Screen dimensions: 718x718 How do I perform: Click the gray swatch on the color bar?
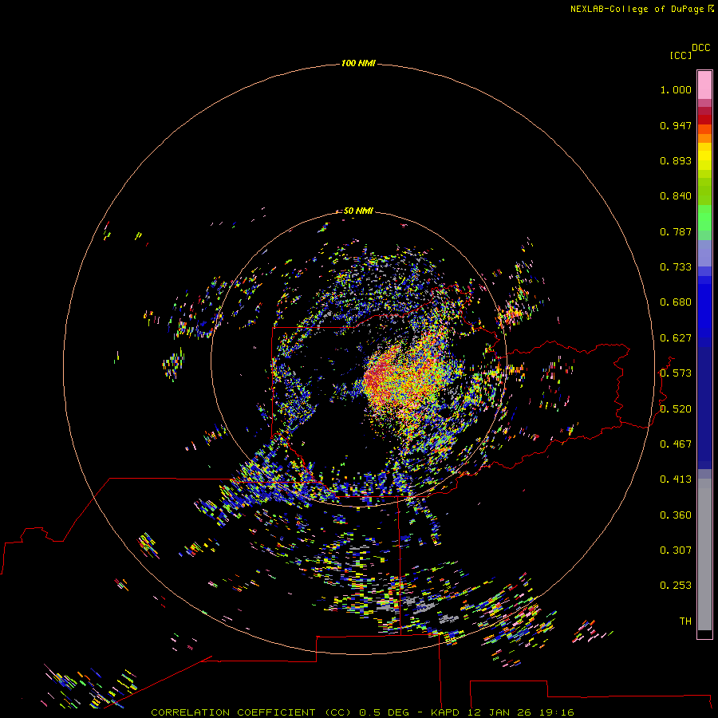704,554
